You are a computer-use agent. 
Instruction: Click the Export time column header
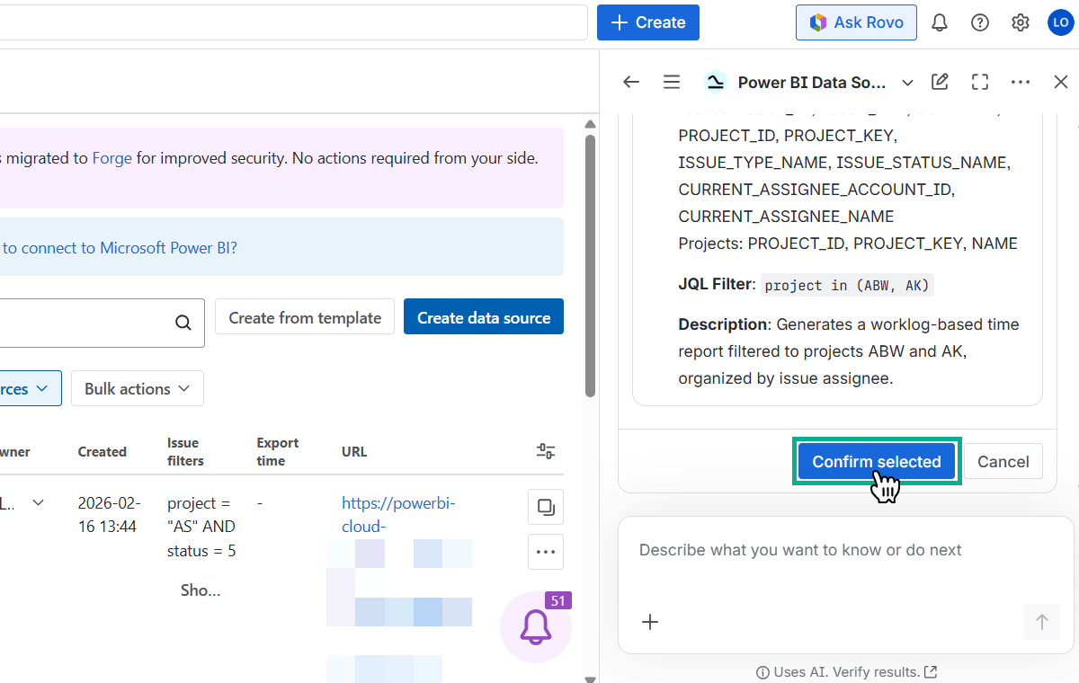pyautogui.click(x=277, y=451)
